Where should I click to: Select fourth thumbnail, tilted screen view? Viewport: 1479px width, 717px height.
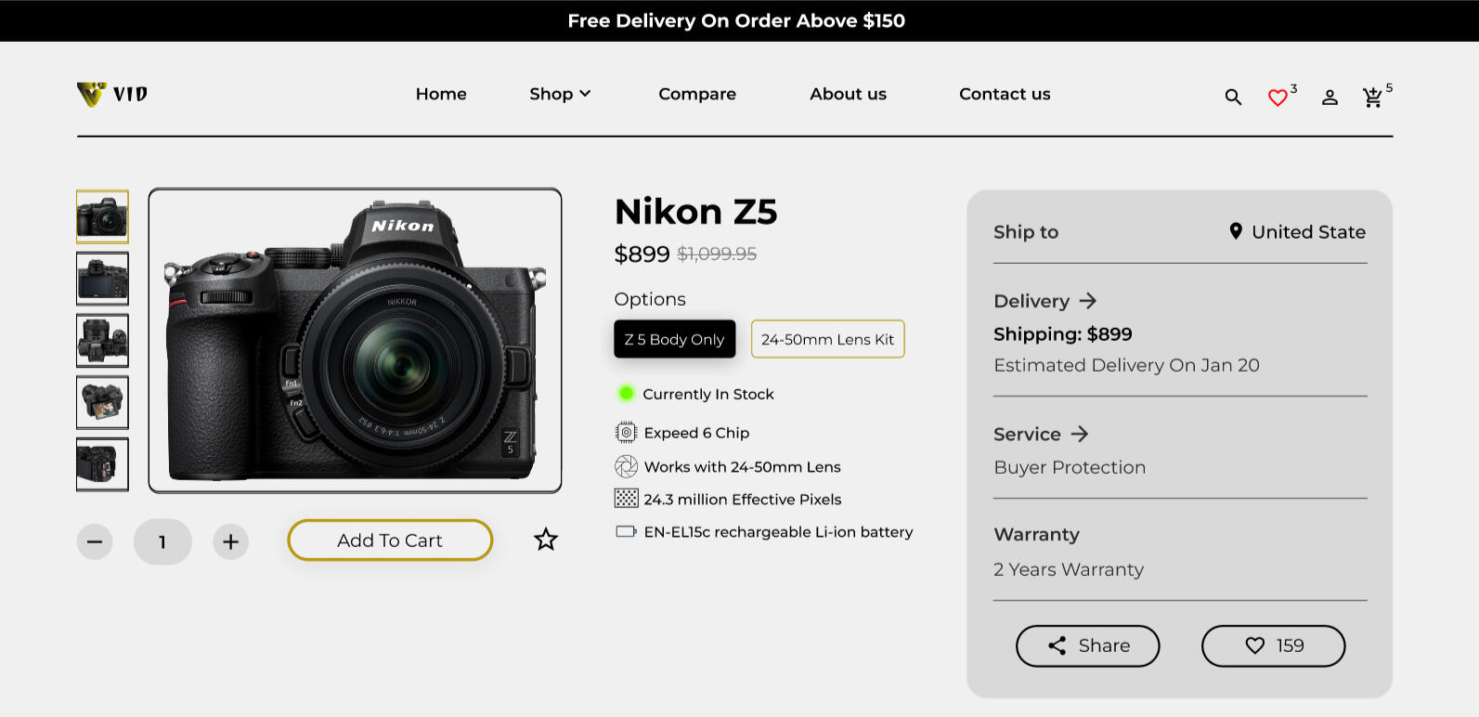pos(102,402)
